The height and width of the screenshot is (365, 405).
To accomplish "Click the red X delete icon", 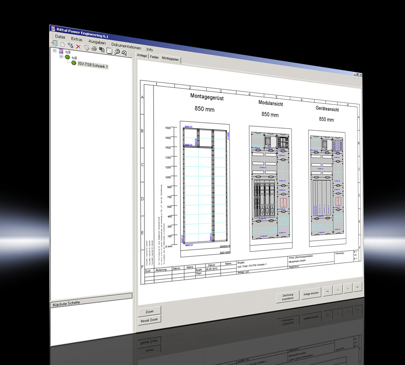I will [x=78, y=47].
